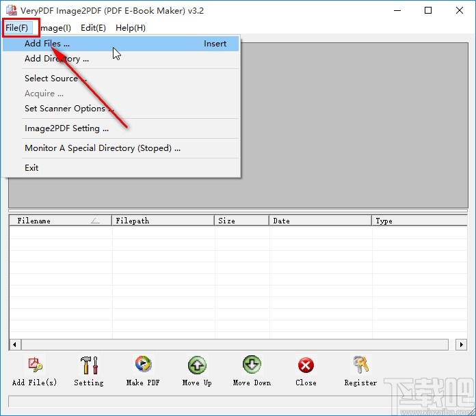
Task: Click the Add File(s) toolbar icon
Action: pyautogui.click(x=34, y=365)
